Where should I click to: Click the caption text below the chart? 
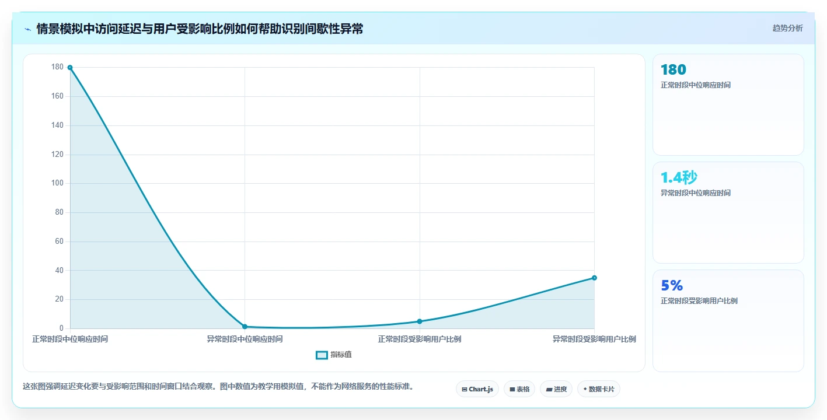[x=218, y=386]
